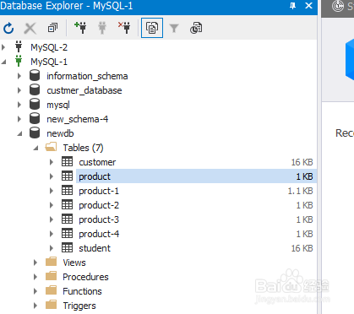The image size is (354, 314).
Task: Click the 1.1 KB size value
Action: [300, 191]
